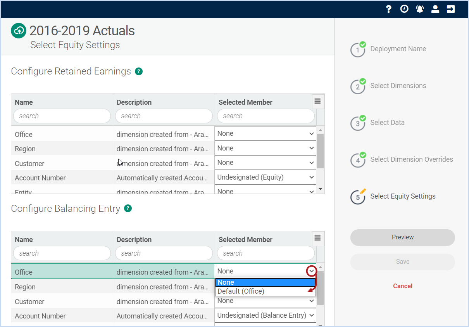Choose Default (Office) in the dropdown list
This screenshot has width=469, height=327.
[x=266, y=291]
